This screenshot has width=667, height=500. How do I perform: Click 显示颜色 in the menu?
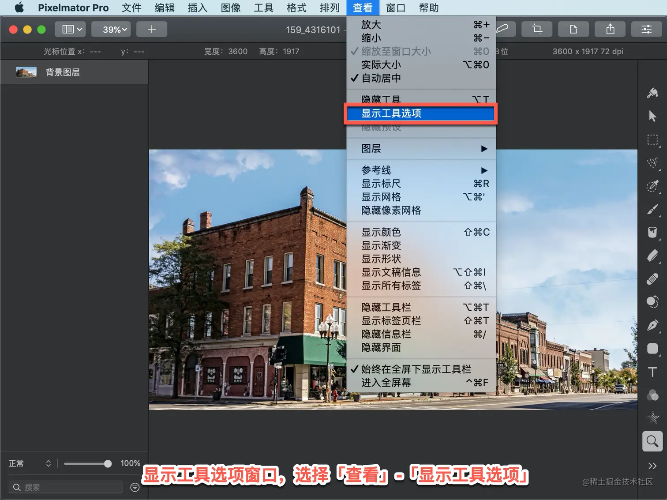[x=422, y=232]
